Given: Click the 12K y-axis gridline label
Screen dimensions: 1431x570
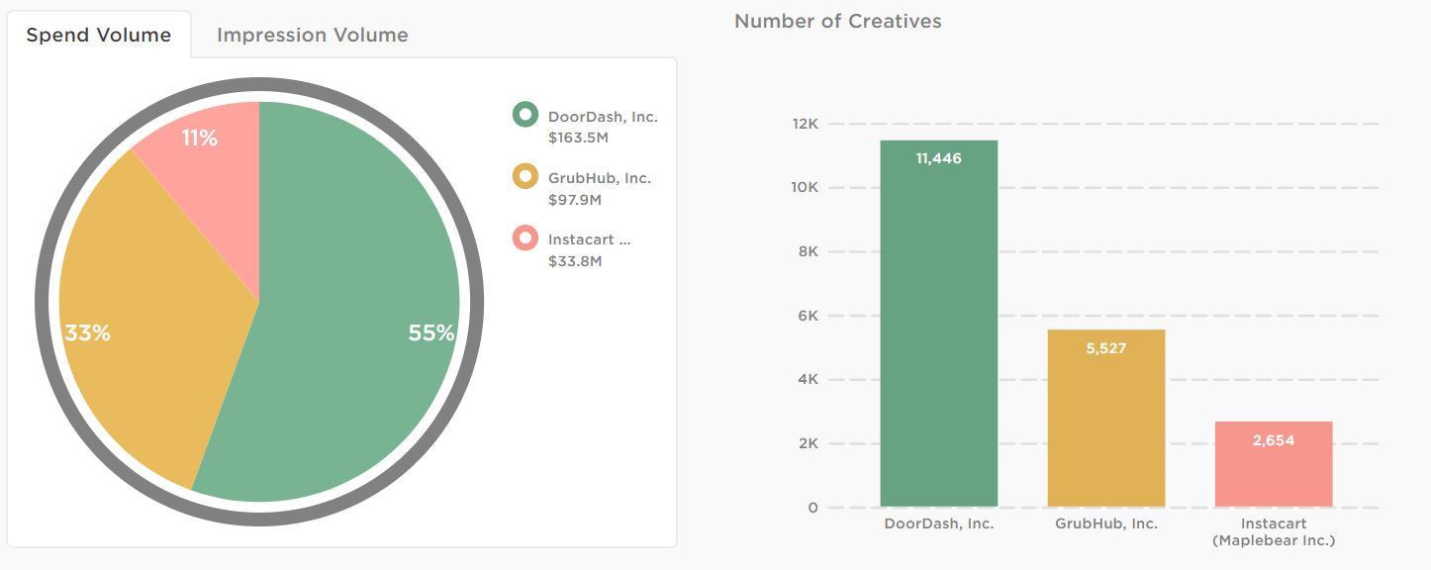Looking at the screenshot, I should 805,124.
